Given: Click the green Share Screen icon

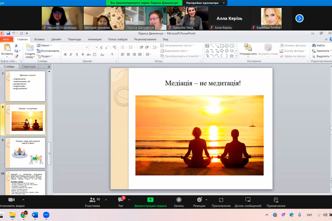Looking at the screenshot, I should pos(150,200).
